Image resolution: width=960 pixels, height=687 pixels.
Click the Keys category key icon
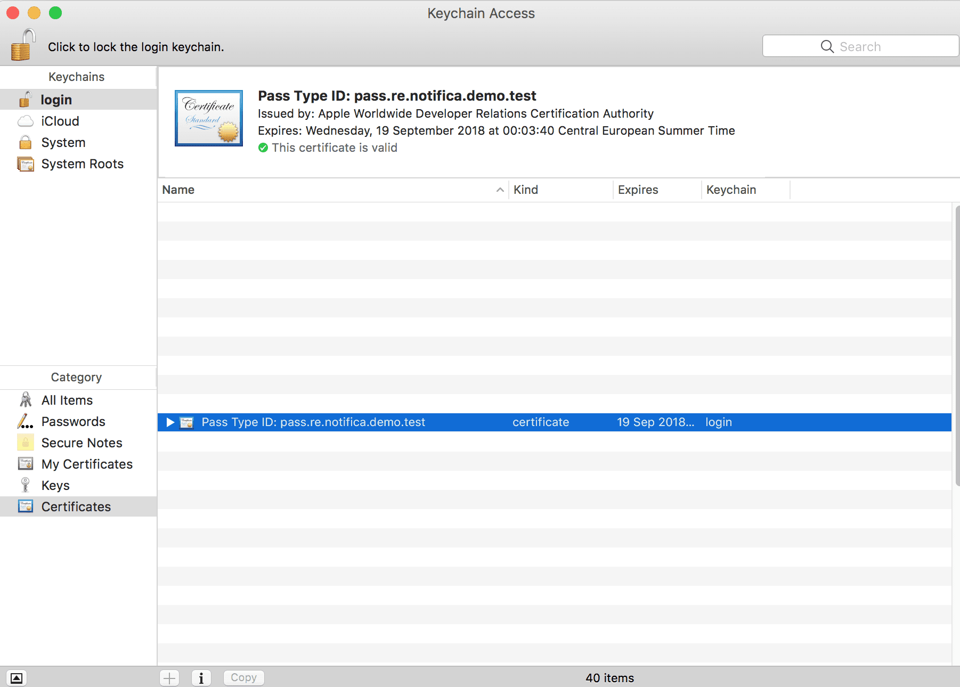click(x=25, y=485)
